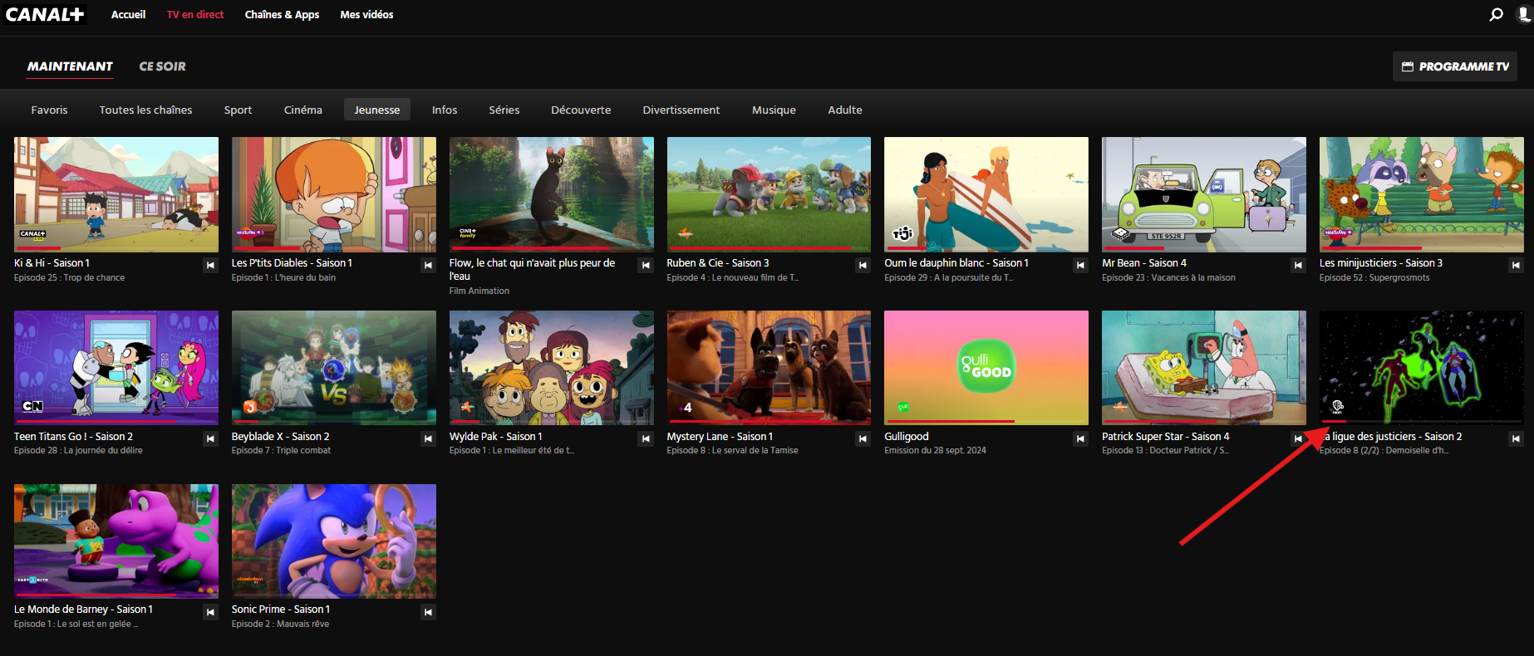Restart Mr Bean Saison 4 episode
The width and height of the screenshot is (1534, 656).
(x=1299, y=265)
